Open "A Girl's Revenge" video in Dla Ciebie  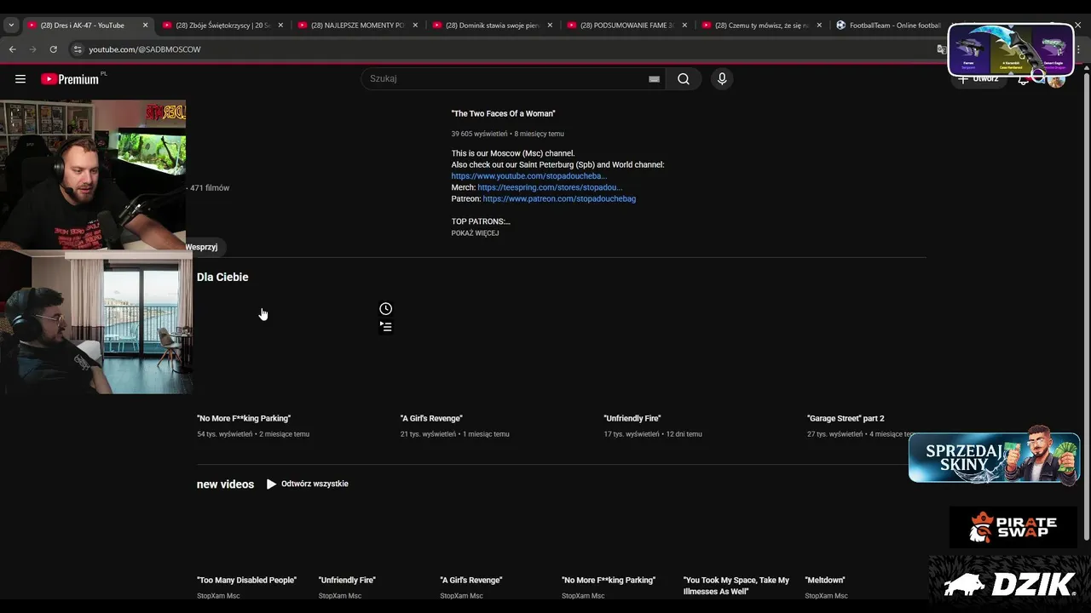tap(431, 419)
